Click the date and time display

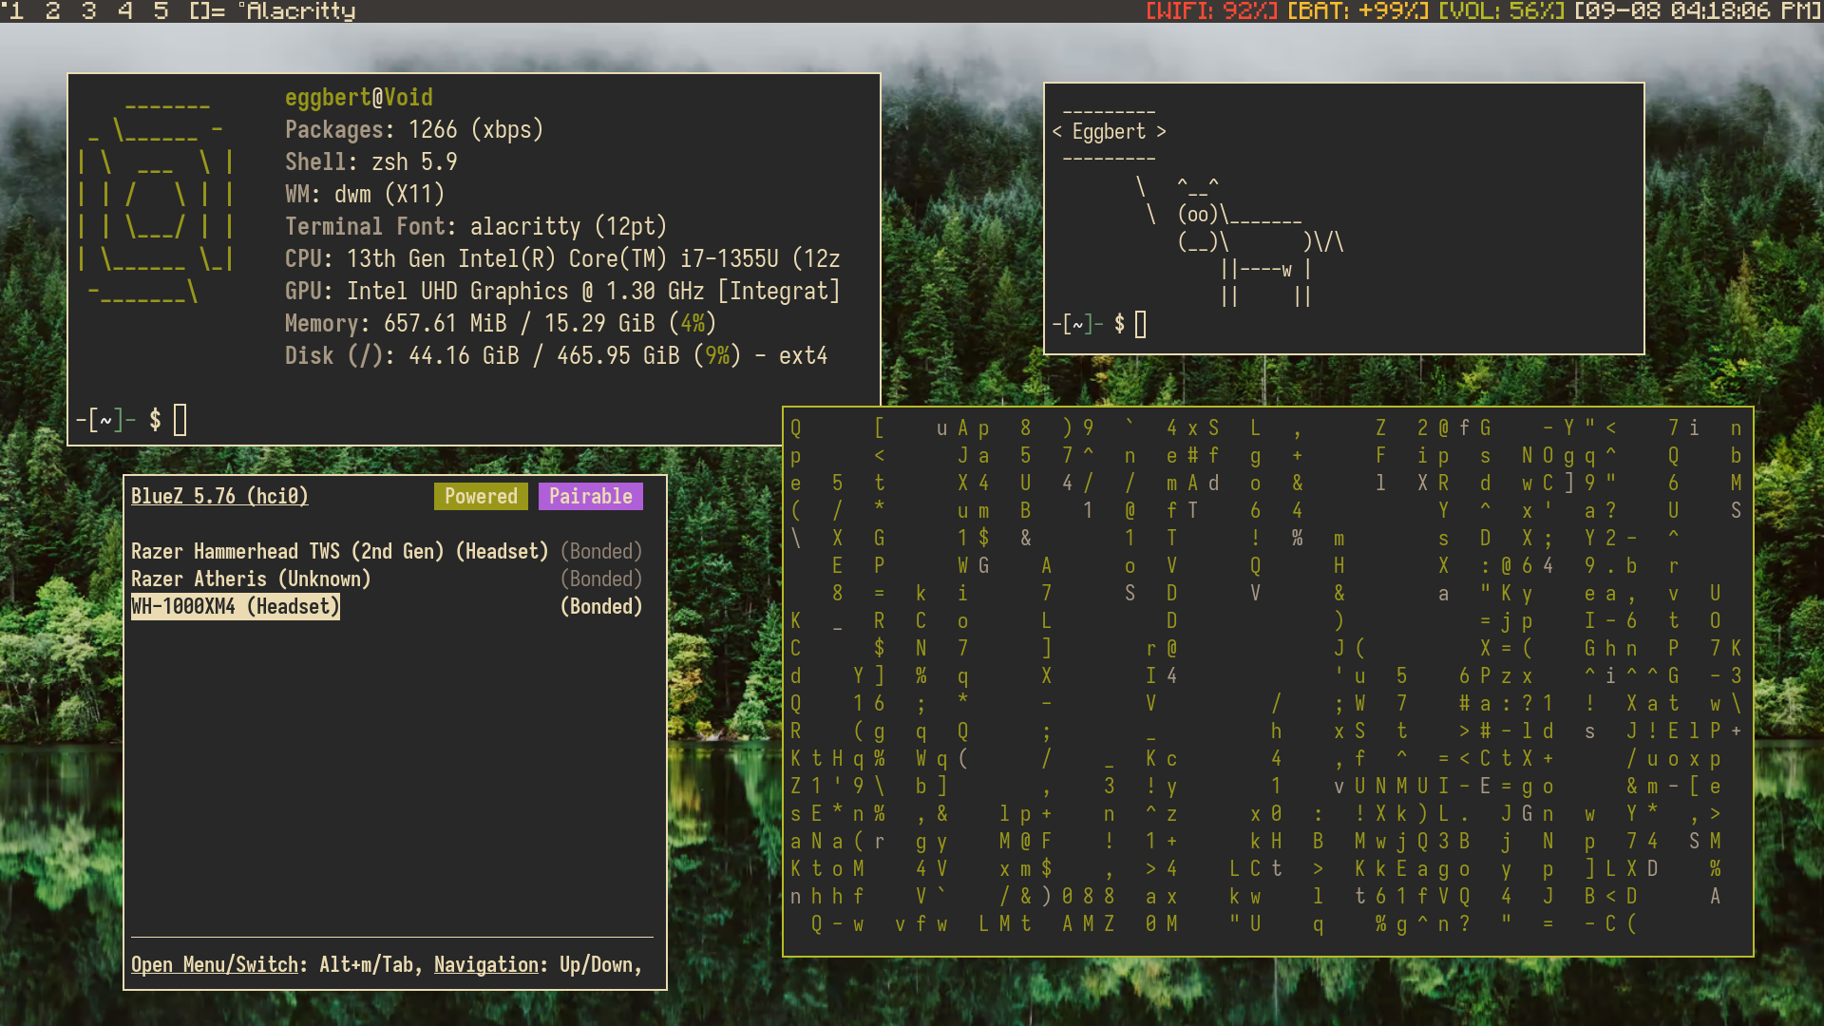1697,11
